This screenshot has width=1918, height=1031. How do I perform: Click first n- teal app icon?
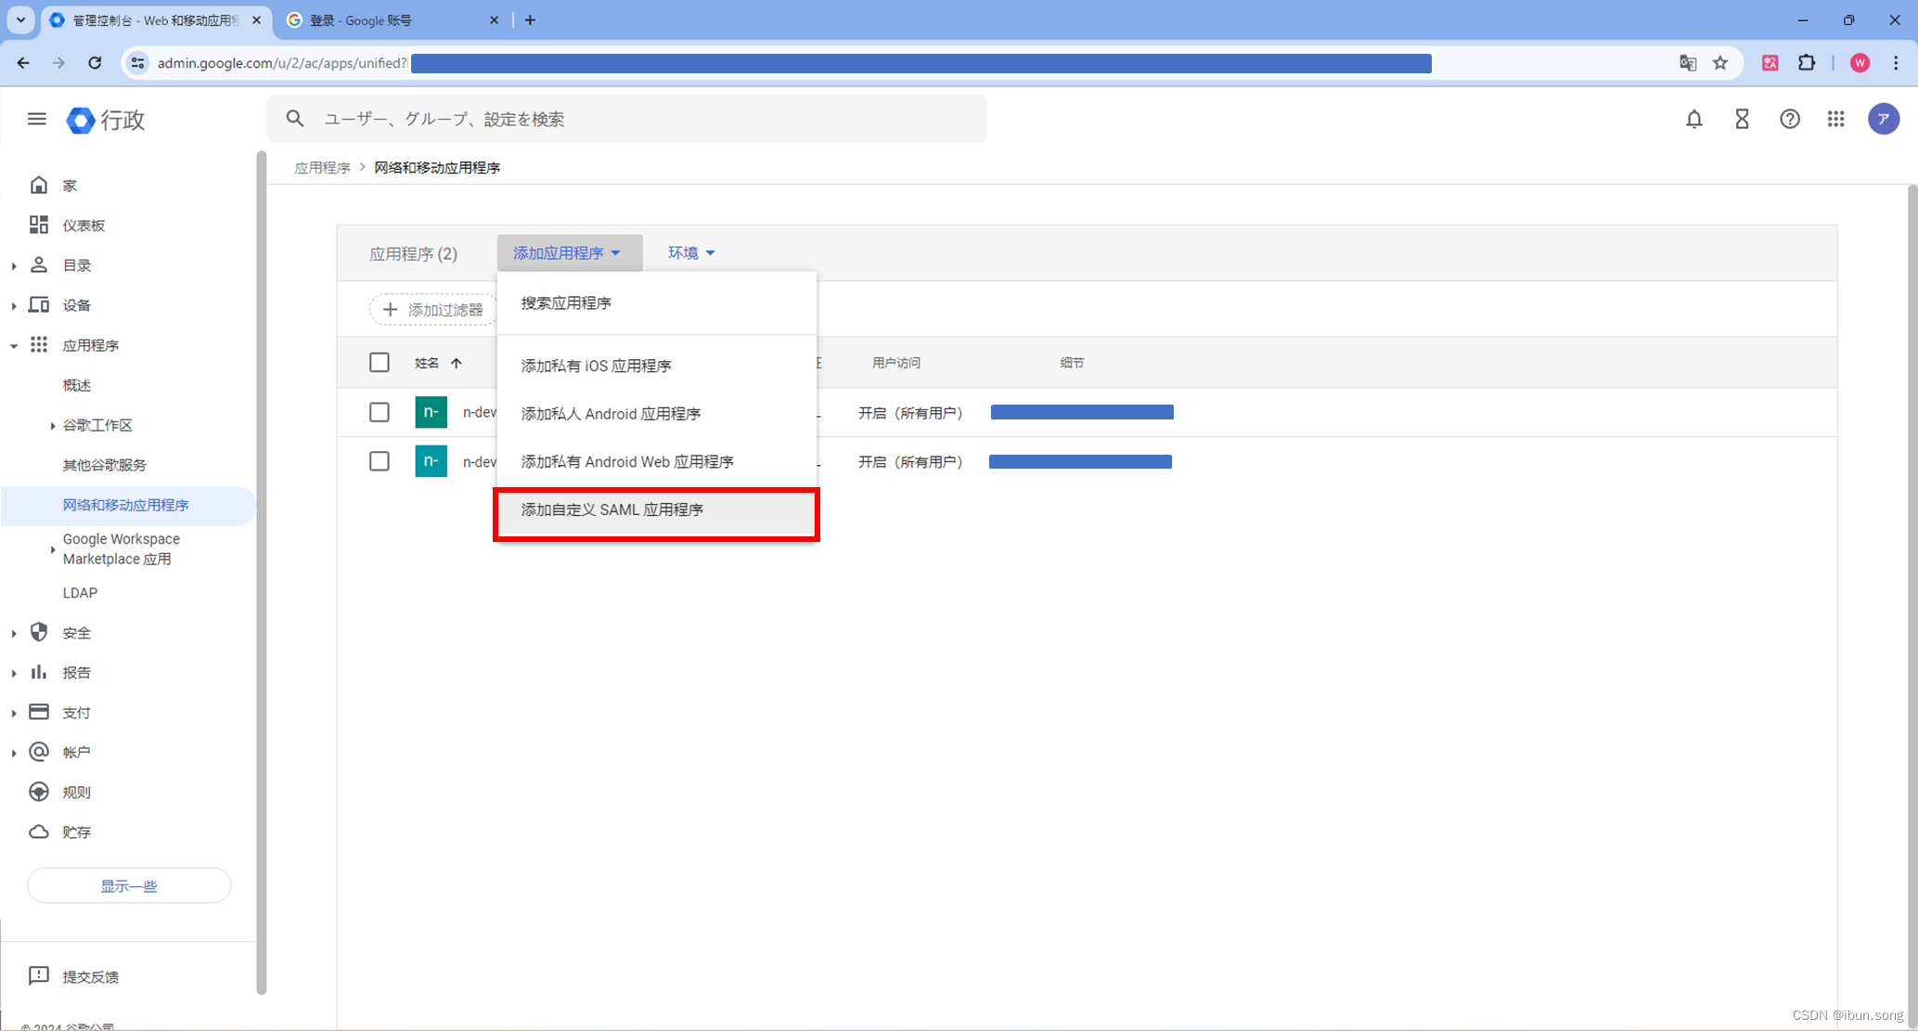click(431, 412)
